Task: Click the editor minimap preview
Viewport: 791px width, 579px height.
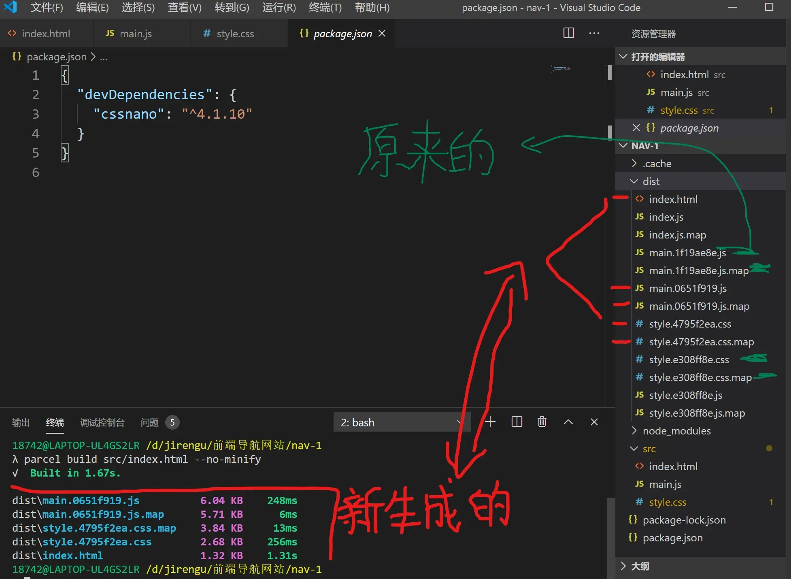Action: coord(561,68)
